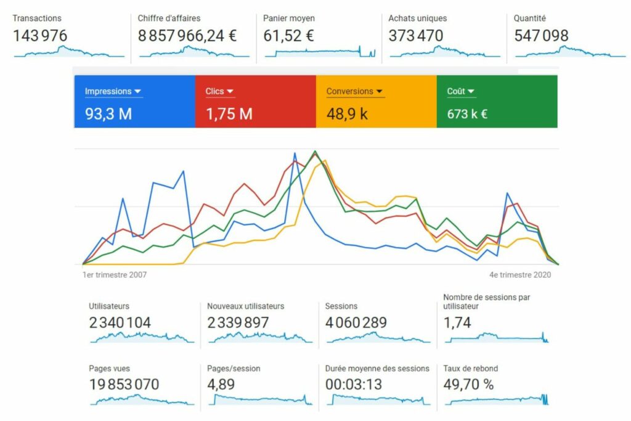
Task: Select the blue 93,3 M Impressions card
Action: coord(135,102)
